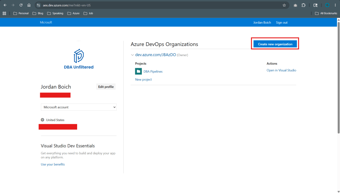Viewport: 340px width, 193px height.
Task: Sign out of the account
Action: (282, 22)
